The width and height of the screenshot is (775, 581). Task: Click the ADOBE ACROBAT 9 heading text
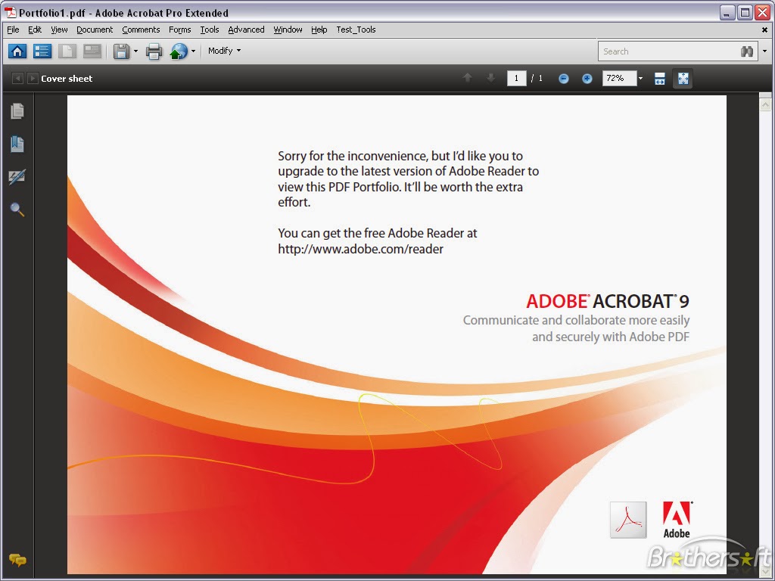tap(608, 301)
